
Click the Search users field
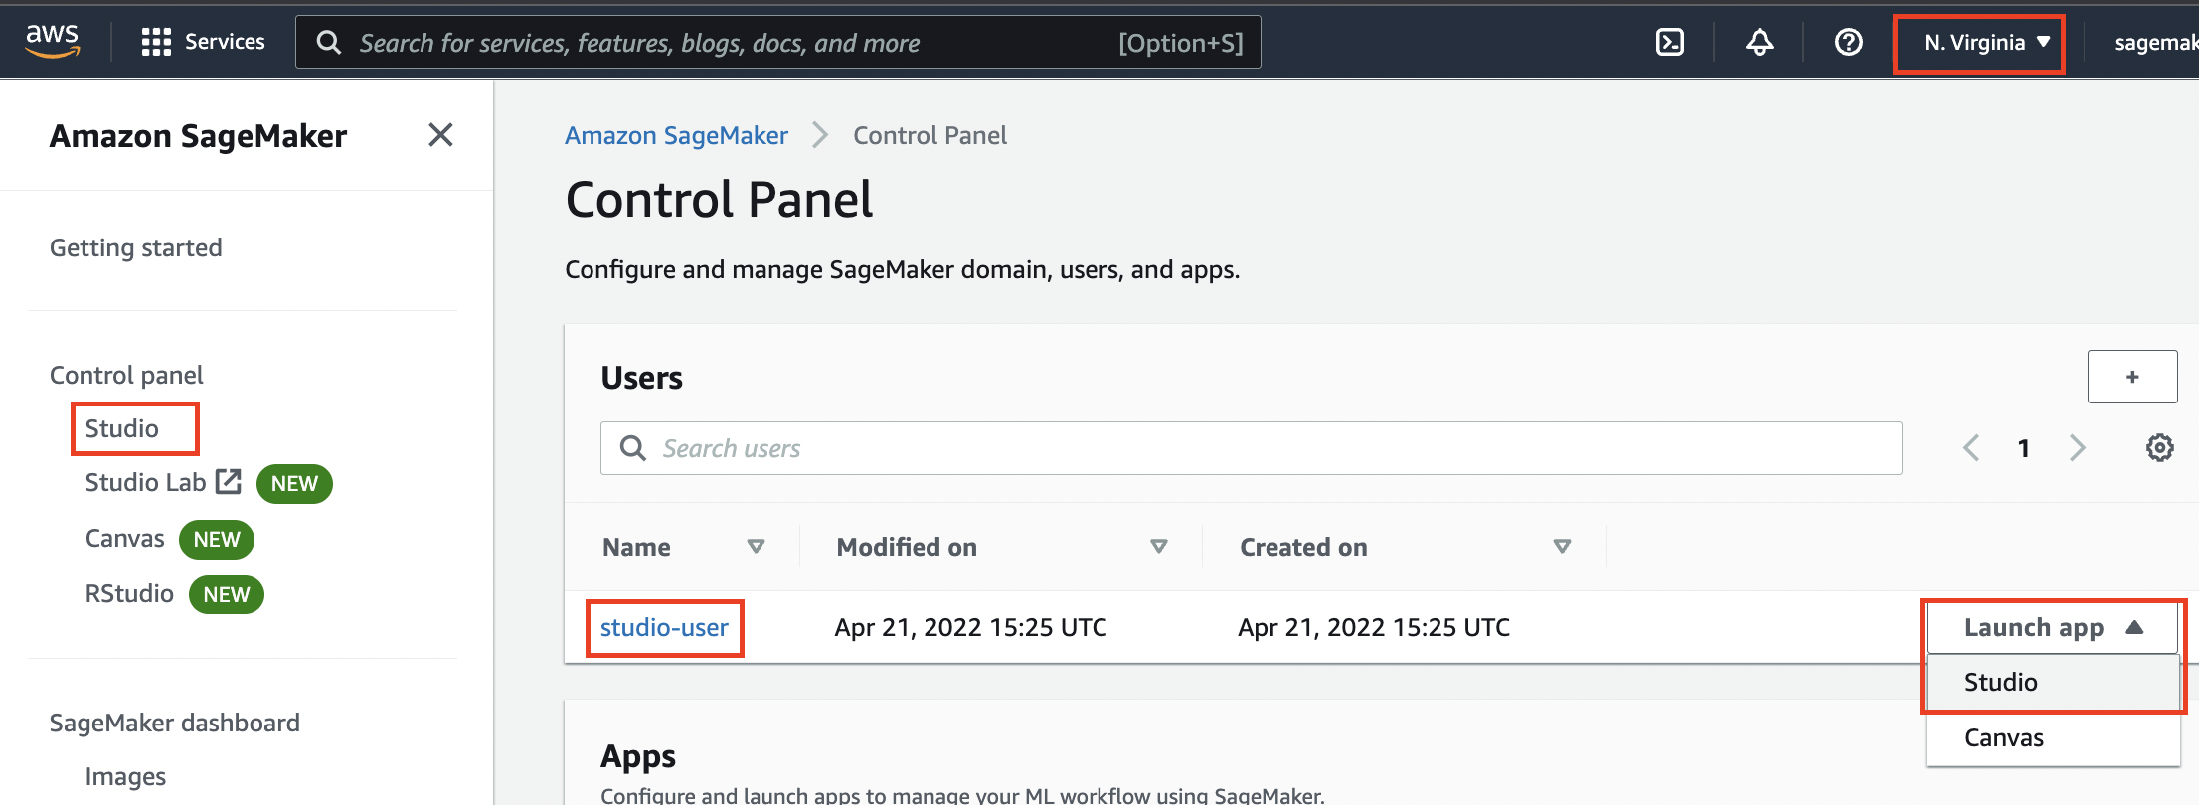tap(1251, 449)
